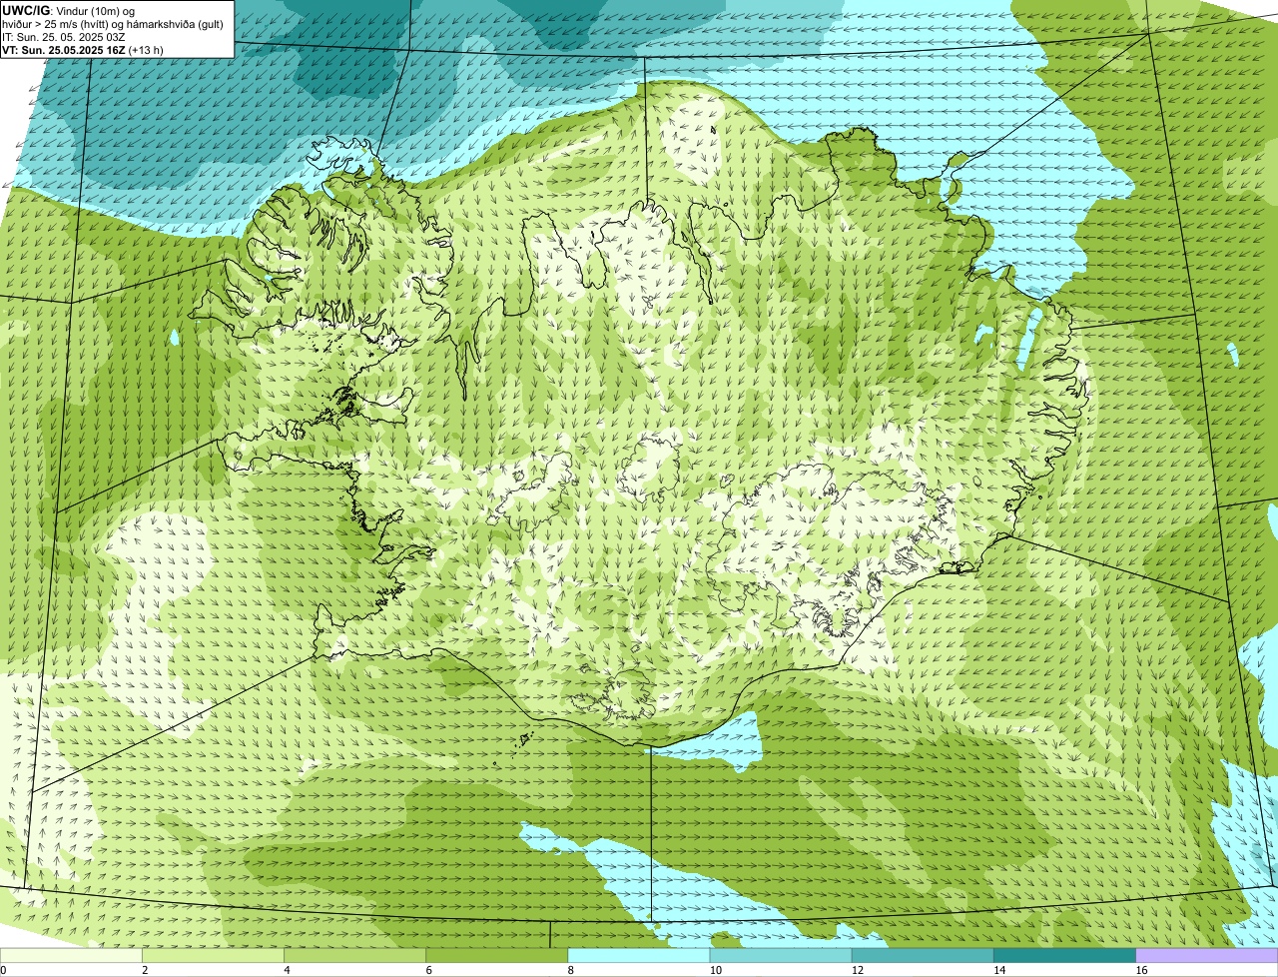
Task: Click the lavender swatch above 16 m/s
Action: tap(1206, 955)
